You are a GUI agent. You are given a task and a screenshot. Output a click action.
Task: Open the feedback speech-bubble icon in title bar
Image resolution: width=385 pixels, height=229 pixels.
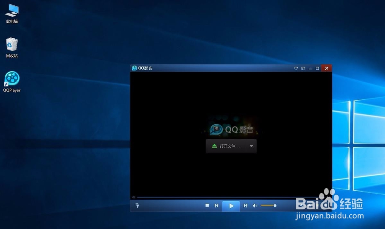[296, 68]
